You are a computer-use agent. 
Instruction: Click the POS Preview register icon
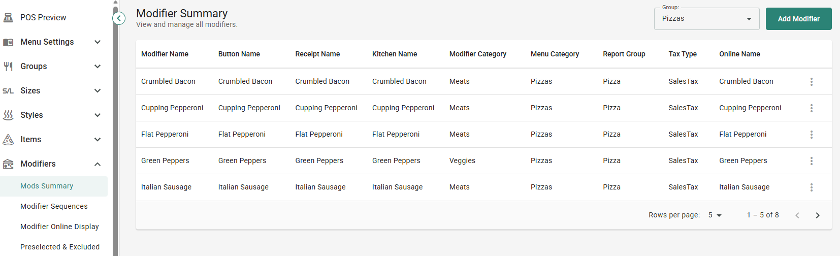point(8,18)
